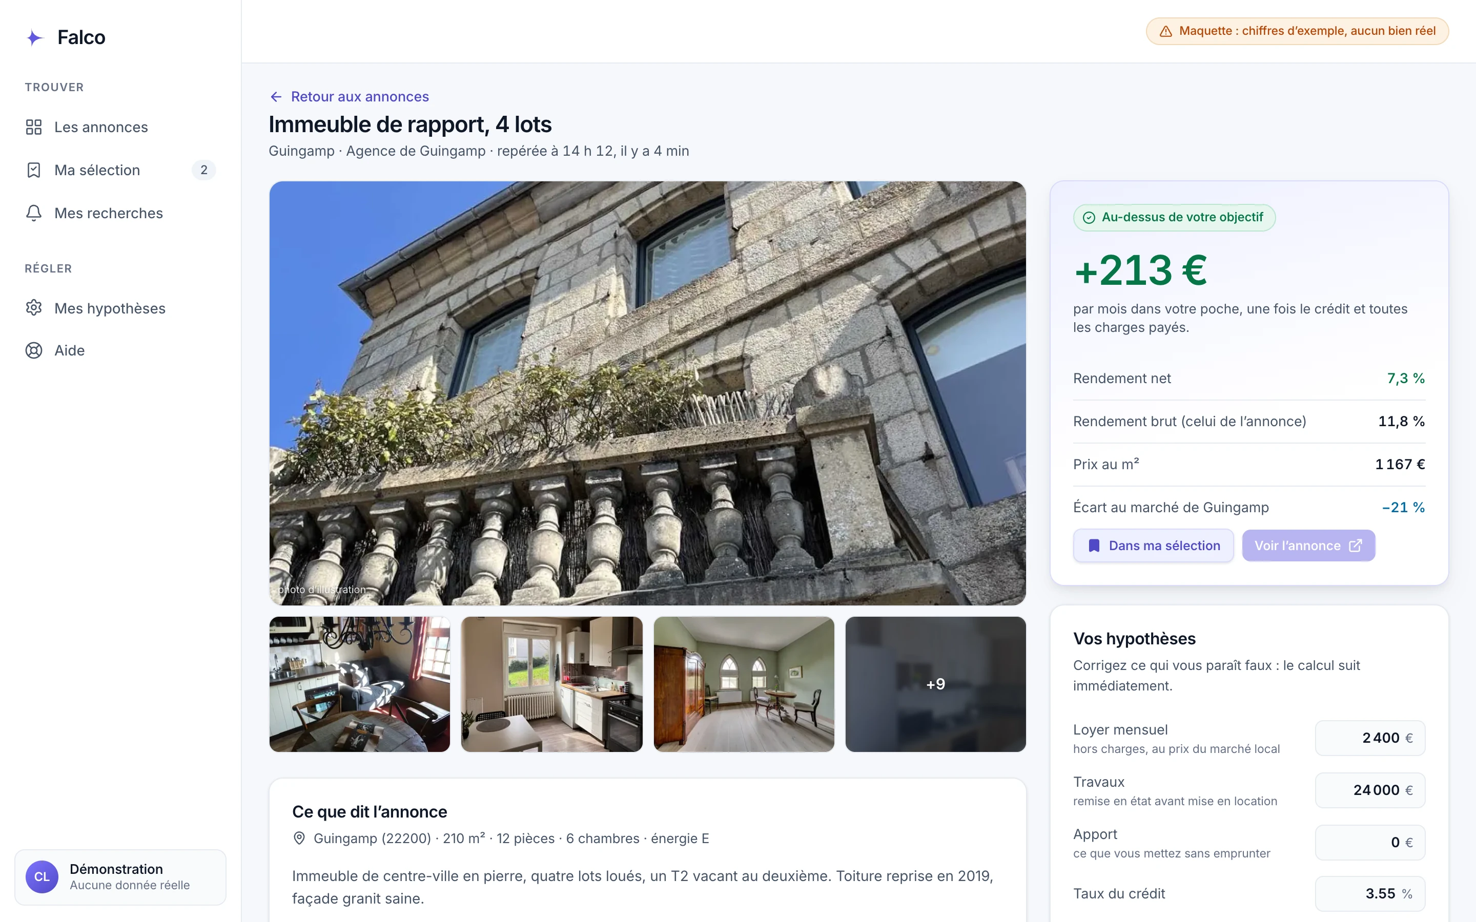Click the Aide lifebuoy icon
This screenshot has width=1476, height=922.
[33, 351]
